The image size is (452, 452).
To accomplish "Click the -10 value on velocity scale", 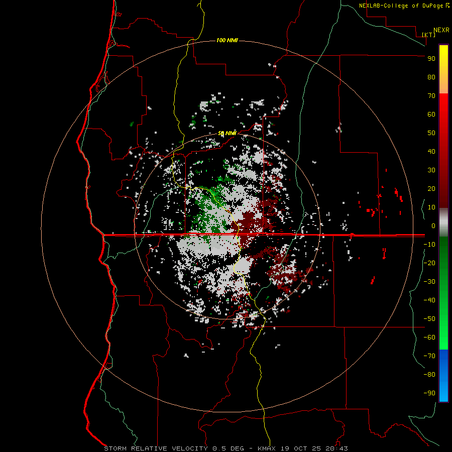I will [429, 245].
